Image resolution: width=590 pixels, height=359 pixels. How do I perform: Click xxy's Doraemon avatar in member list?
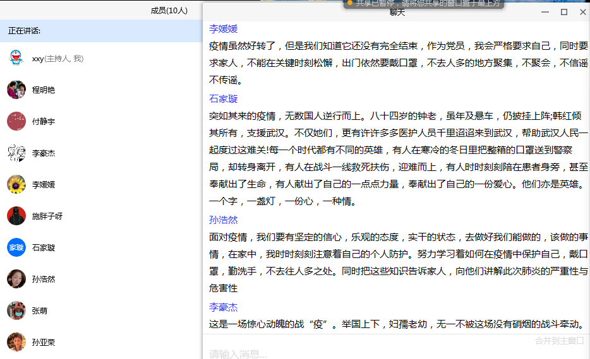tap(16, 58)
